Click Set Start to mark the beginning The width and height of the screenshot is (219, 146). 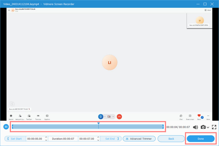pos(15,139)
